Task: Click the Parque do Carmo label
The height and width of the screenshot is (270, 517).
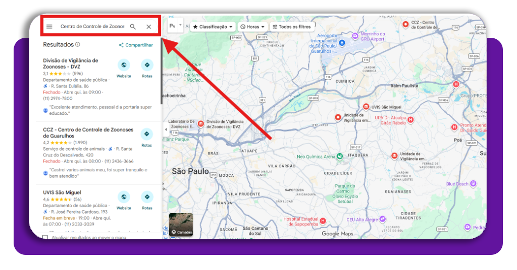Action: point(345,194)
